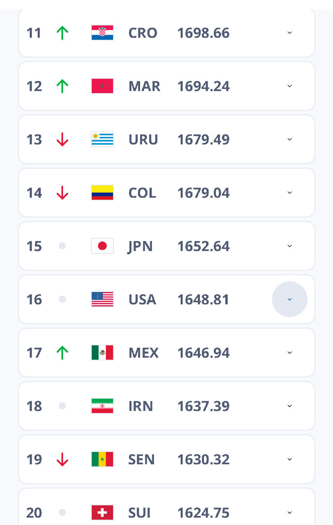
Task: Expand the USA row chevron
Action: [290, 299]
